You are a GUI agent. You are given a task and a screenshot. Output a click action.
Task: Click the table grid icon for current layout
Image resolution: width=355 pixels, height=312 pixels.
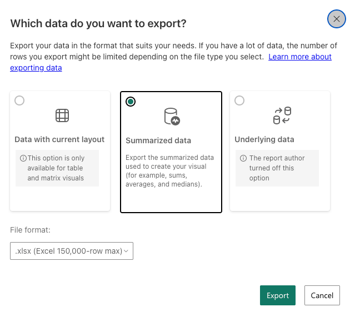click(x=62, y=115)
